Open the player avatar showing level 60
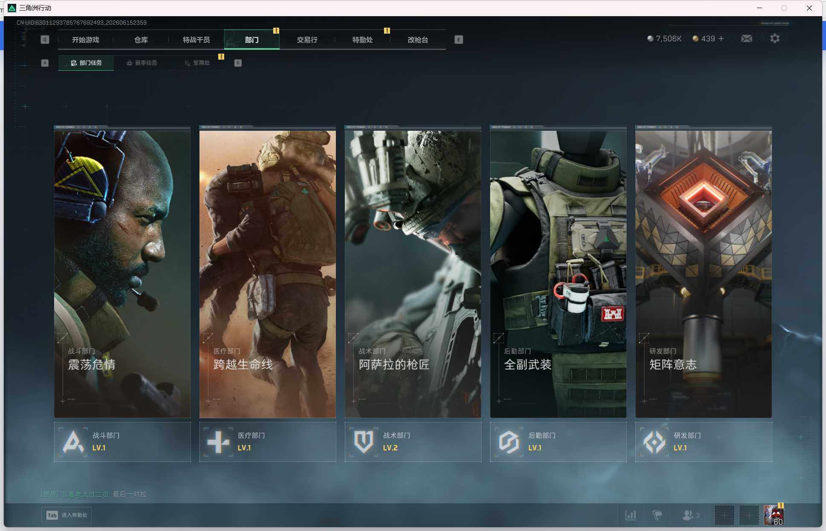This screenshot has width=826, height=531. (774, 515)
